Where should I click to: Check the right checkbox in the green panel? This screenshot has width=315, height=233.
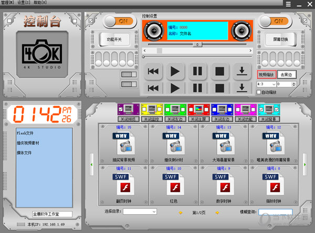pyautogui.click(x=183, y=109)
